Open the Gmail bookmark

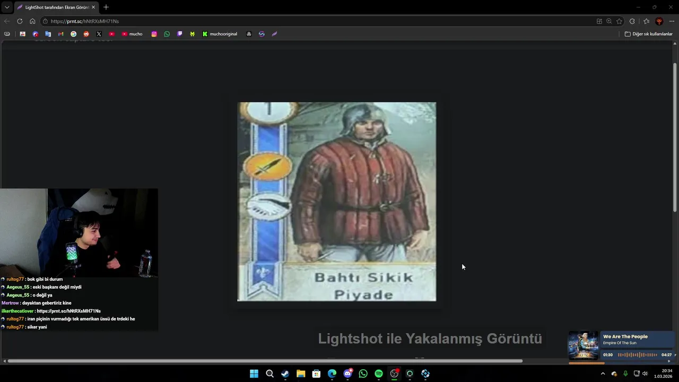[60, 34]
